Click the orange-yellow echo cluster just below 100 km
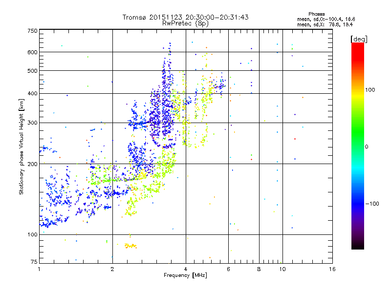This screenshot has width=391, height=293. pyautogui.click(x=130, y=246)
